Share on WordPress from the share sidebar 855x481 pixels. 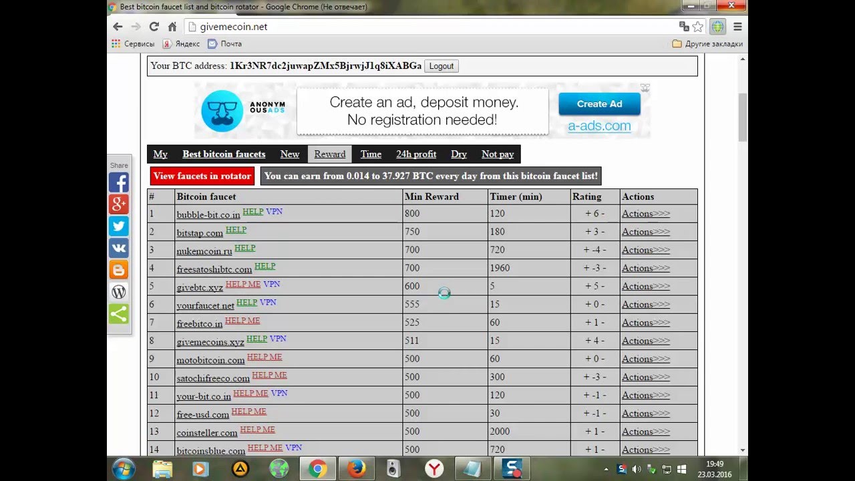[x=119, y=292]
